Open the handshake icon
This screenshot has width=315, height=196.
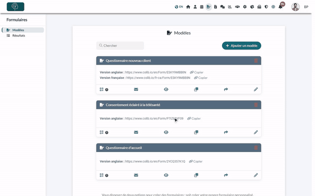click(237, 7)
